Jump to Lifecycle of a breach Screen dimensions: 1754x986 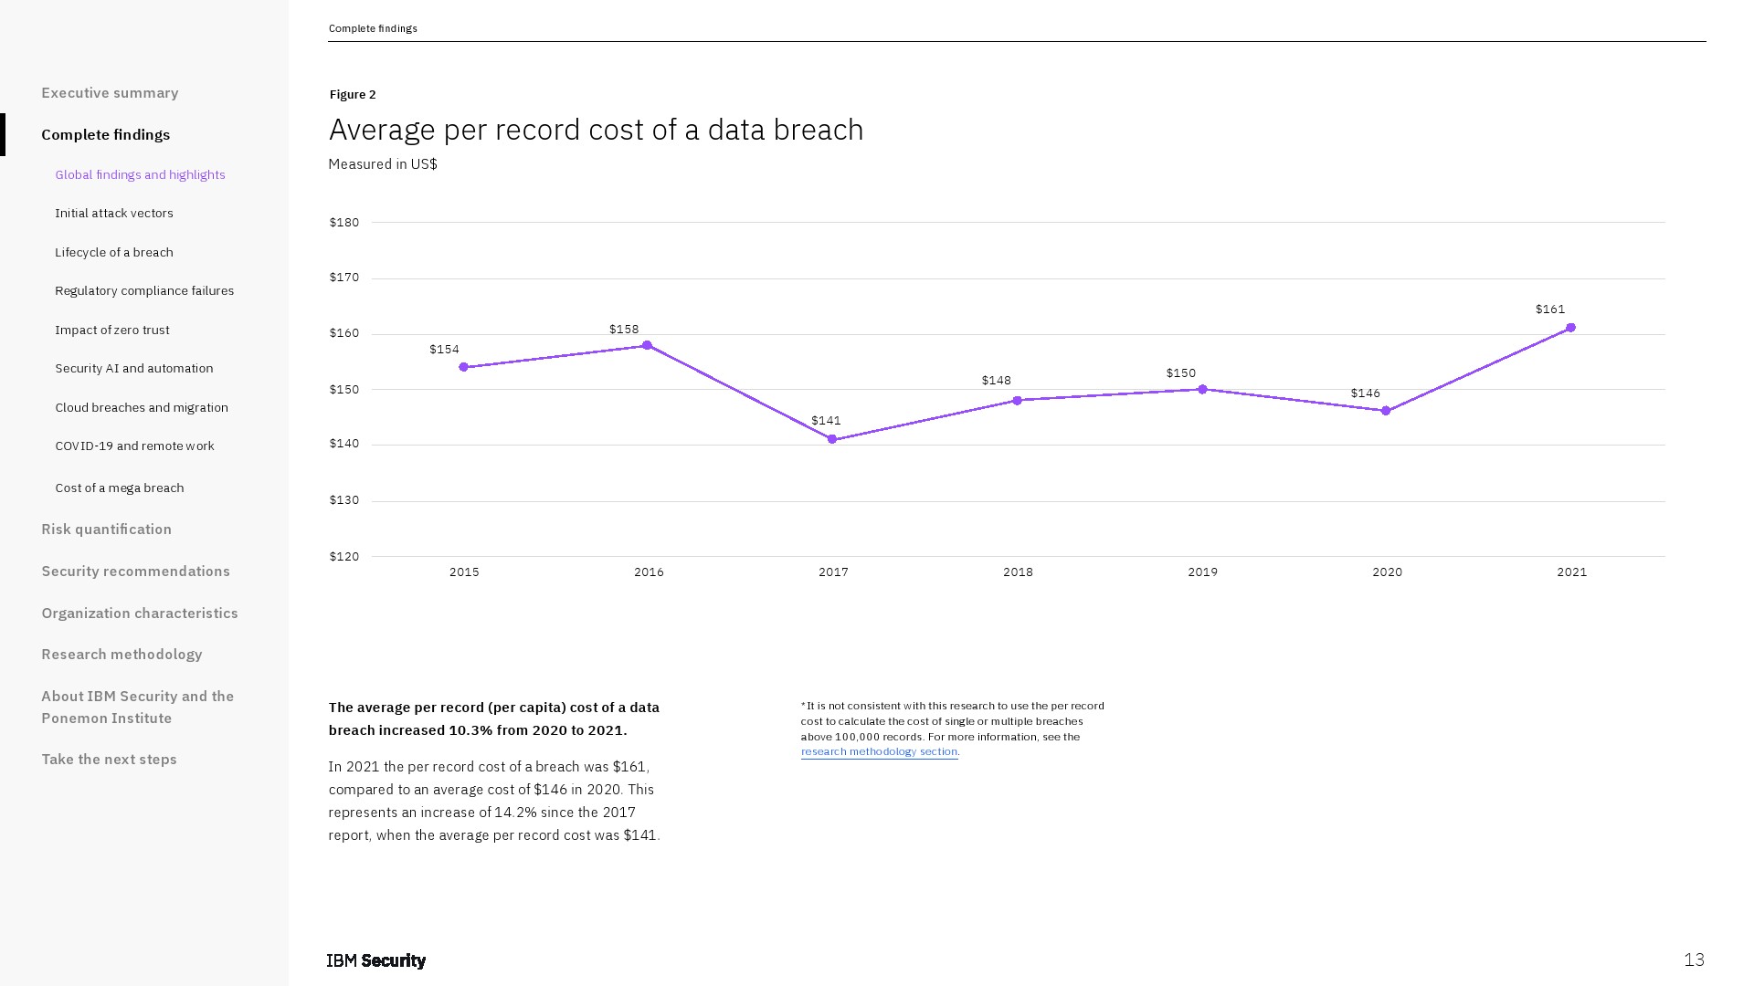coord(114,253)
